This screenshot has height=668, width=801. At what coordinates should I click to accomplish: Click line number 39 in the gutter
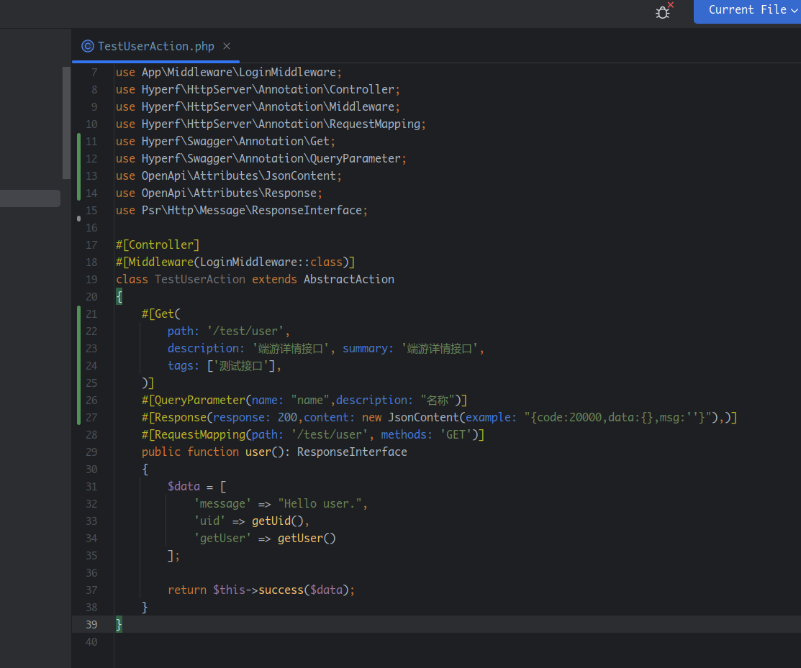tap(91, 625)
